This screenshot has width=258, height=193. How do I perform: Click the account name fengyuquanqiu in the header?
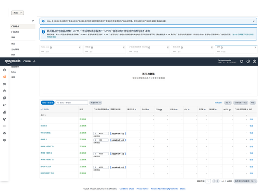224,60
